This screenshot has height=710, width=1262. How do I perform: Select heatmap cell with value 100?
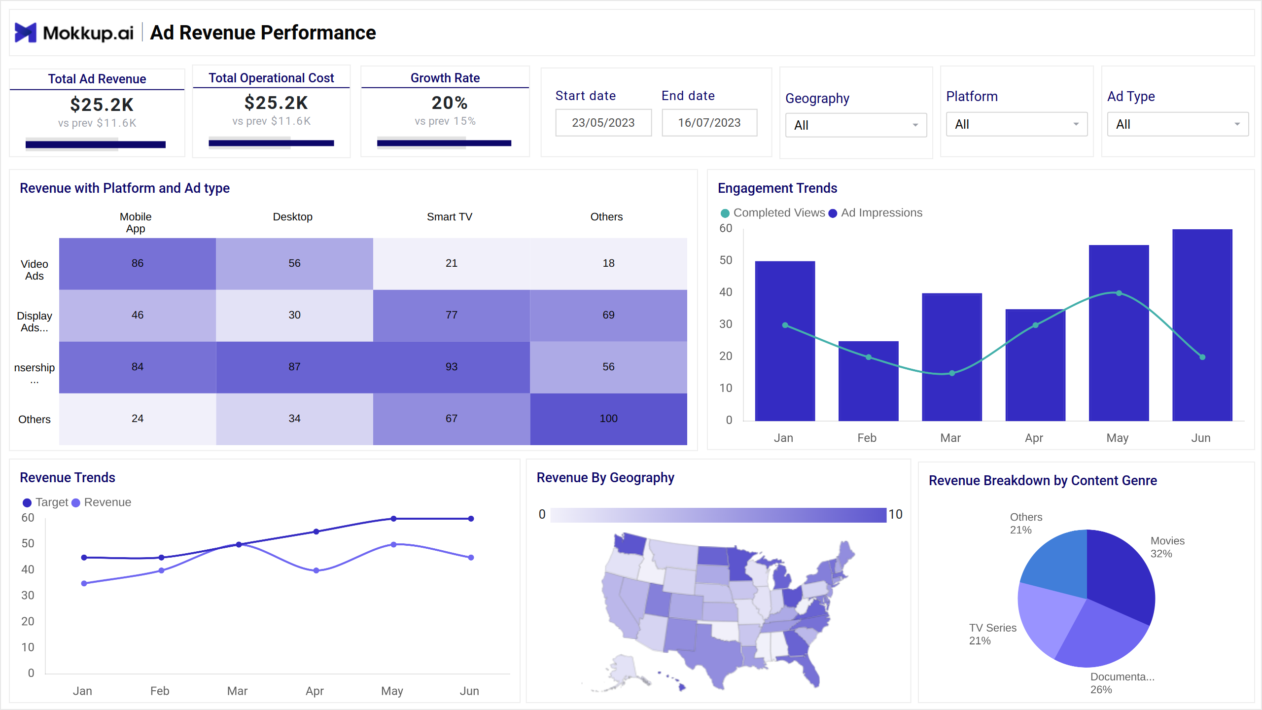tap(608, 419)
